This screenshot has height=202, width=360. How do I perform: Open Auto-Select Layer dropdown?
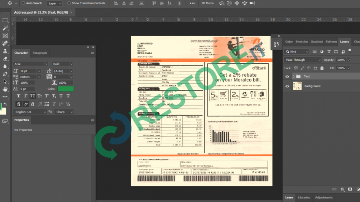(x=54, y=4)
